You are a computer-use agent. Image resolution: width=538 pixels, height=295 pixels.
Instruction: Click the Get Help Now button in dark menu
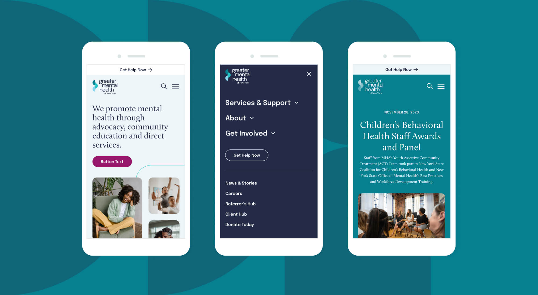[x=247, y=155]
